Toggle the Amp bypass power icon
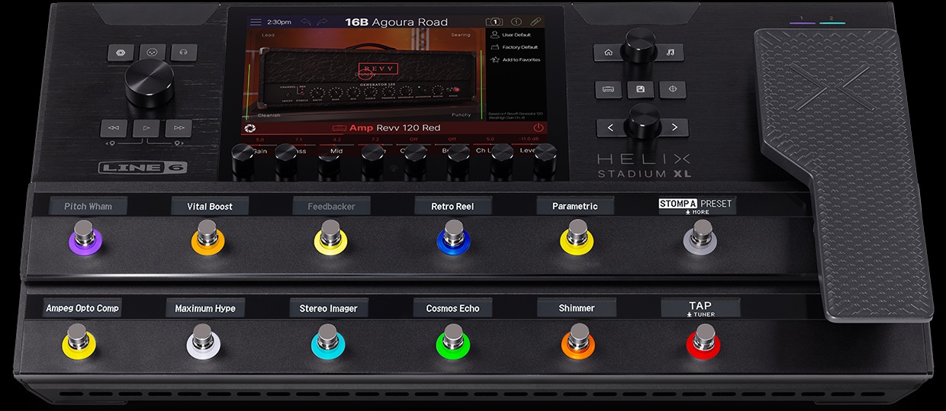This screenshot has width=946, height=411. pyautogui.click(x=539, y=128)
